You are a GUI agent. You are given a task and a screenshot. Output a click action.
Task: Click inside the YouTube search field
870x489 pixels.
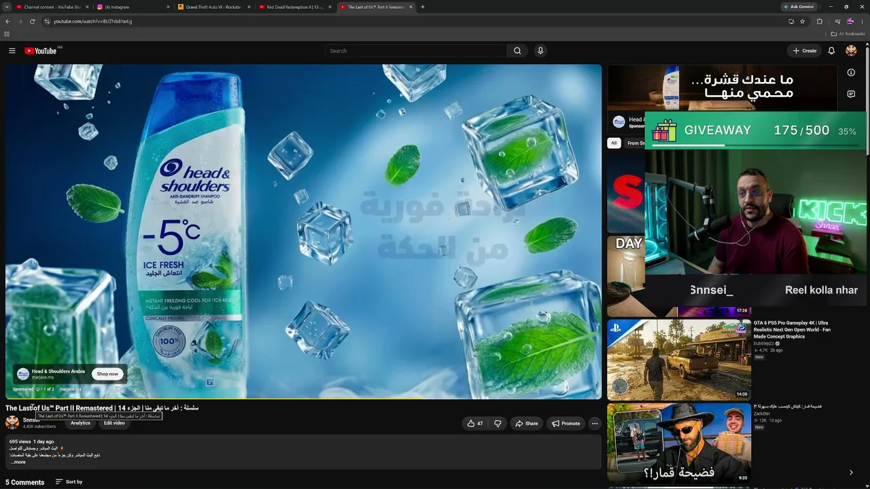416,51
